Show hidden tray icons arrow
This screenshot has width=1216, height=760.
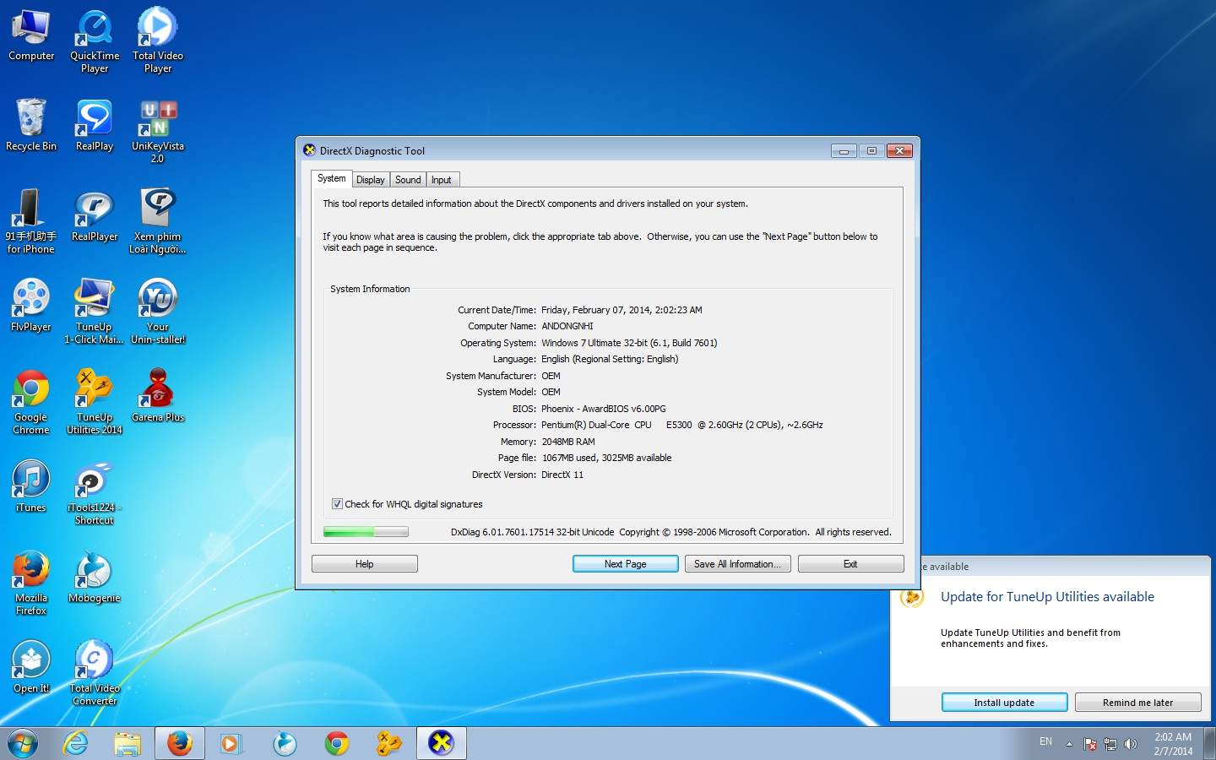pyautogui.click(x=1069, y=744)
